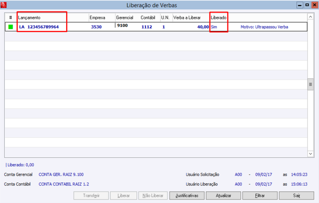
Task: Click the Conta Contábil label
Action: (17, 184)
